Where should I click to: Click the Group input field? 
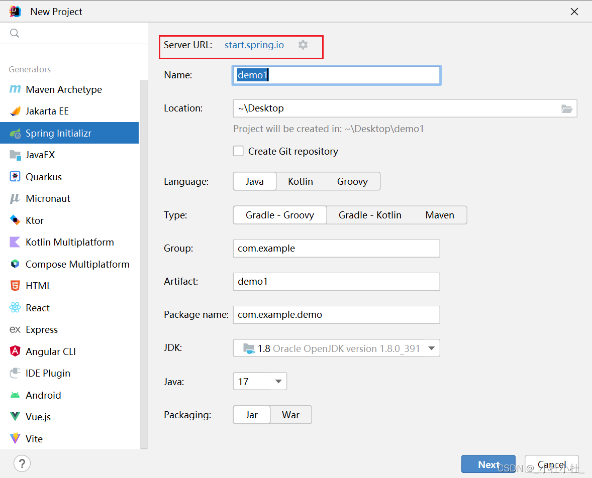(336, 248)
